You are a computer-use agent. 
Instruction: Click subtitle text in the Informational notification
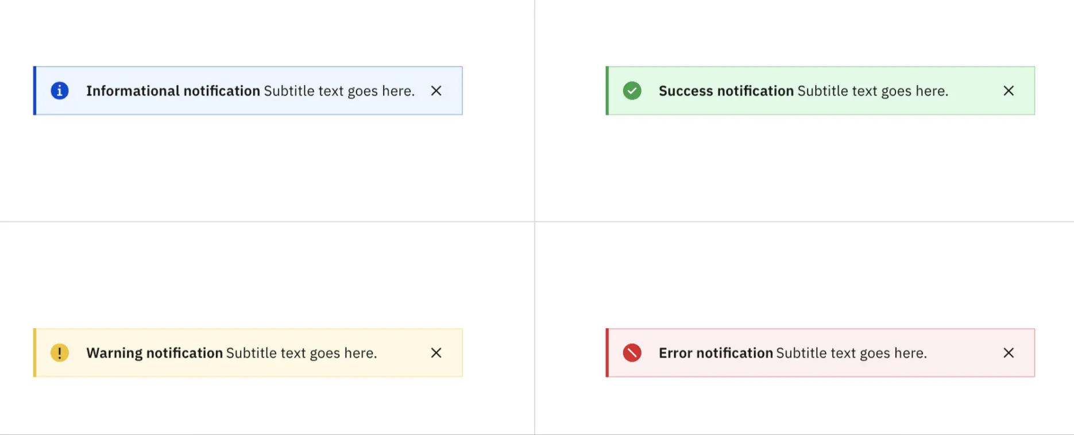339,91
